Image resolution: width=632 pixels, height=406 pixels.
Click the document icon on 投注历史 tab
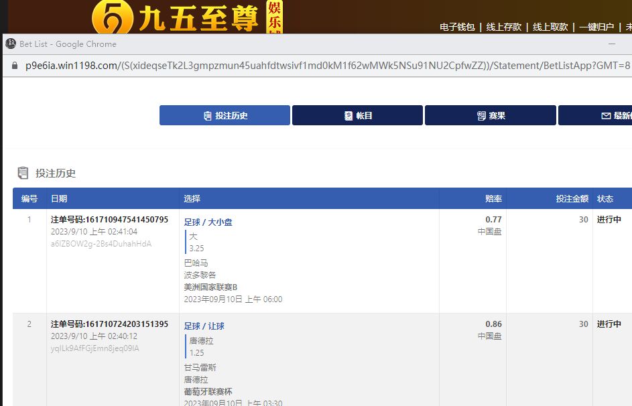tap(208, 116)
